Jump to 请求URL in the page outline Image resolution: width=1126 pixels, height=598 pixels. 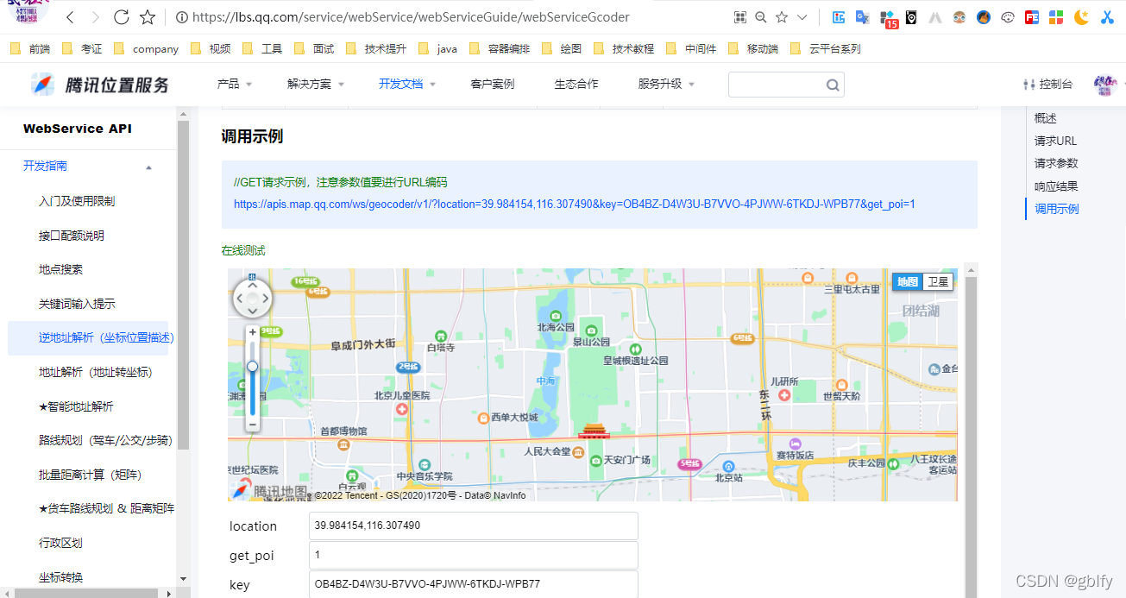[x=1055, y=141]
